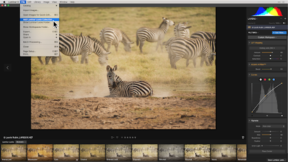Screen dimensions: 288x162
Task: Click the Add Filter button
Action: (x=279, y=33)
